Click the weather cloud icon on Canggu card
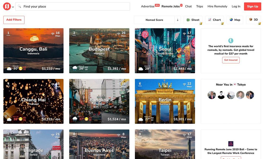The width and height of the screenshot is (265, 159). coord(9,69)
